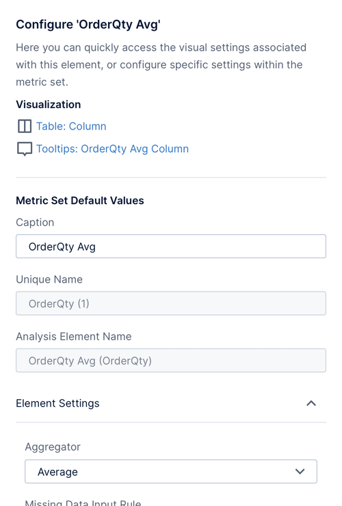
Task: Open the Aggregator Average dropdown
Action: tap(171, 472)
